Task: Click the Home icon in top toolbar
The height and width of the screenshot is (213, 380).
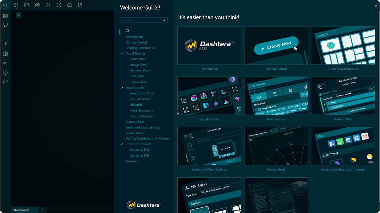Action: (5, 5)
